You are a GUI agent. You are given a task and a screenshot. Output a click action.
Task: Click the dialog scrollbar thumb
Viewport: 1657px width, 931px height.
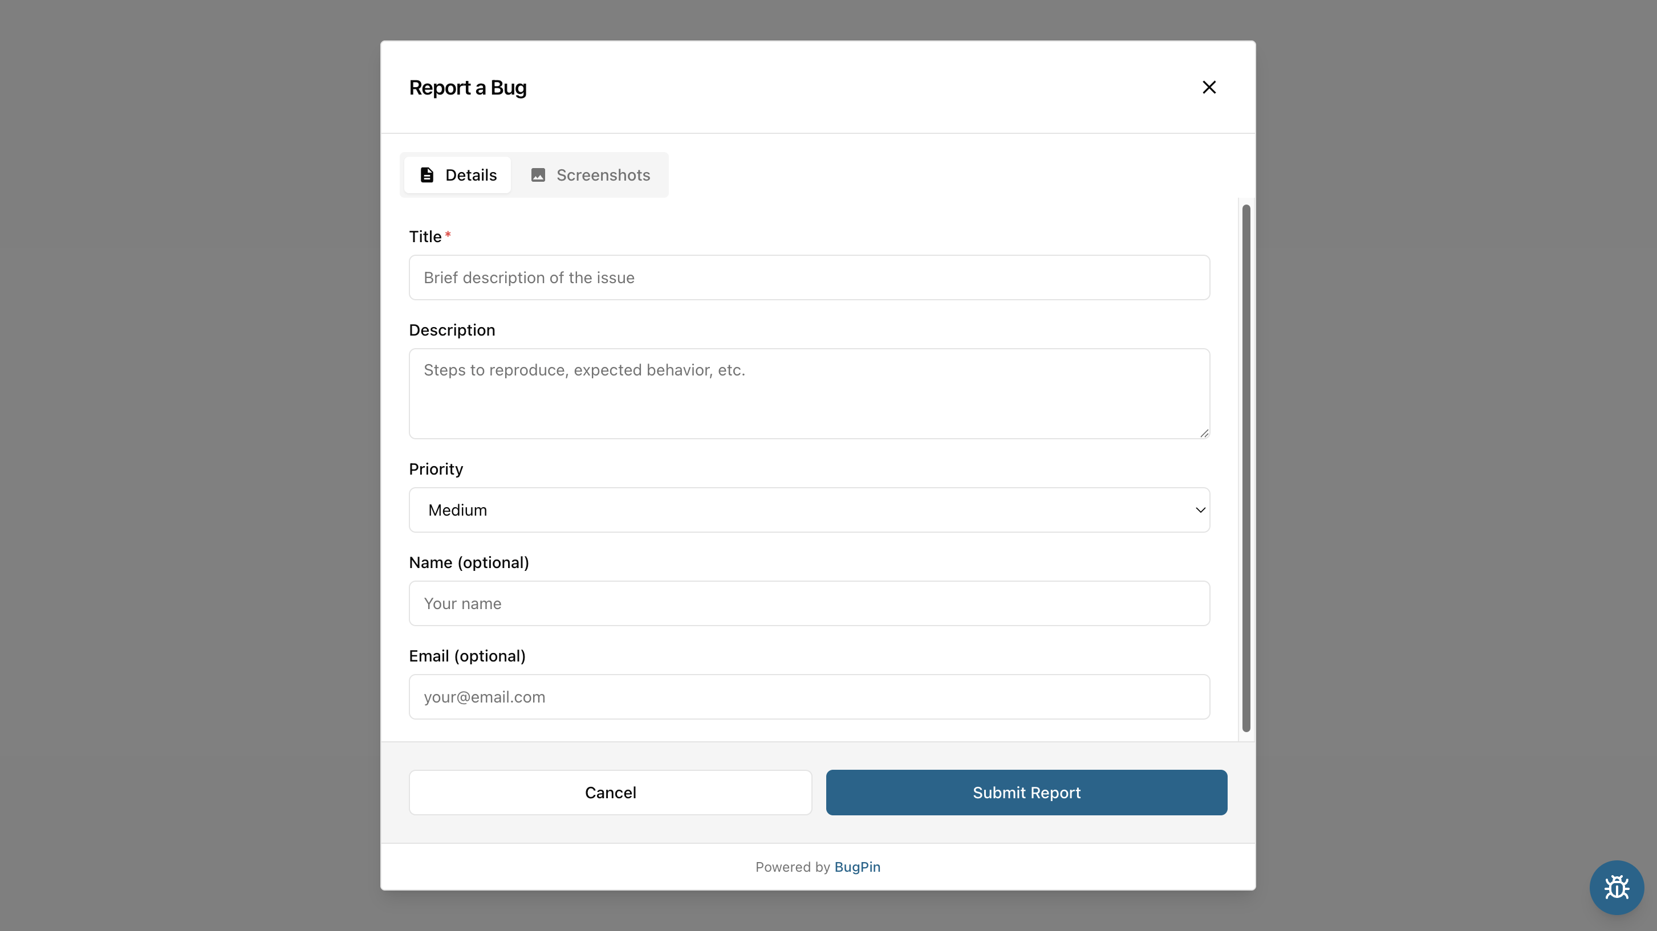(1245, 469)
